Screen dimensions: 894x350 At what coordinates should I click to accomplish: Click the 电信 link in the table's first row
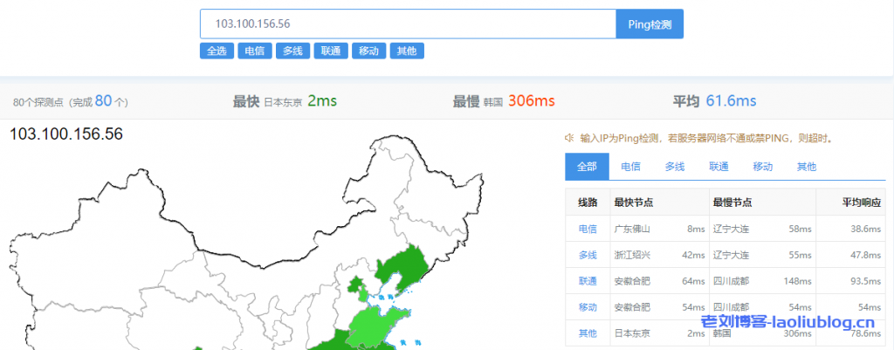[x=588, y=229]
